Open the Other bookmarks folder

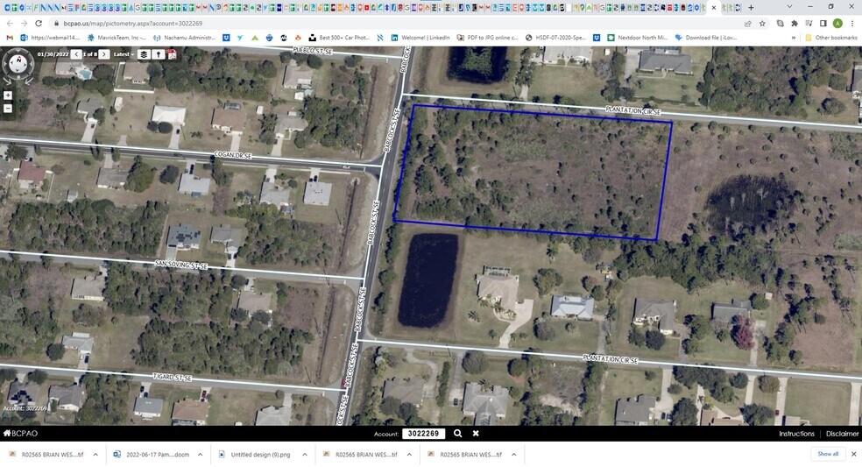click(830, 38)
